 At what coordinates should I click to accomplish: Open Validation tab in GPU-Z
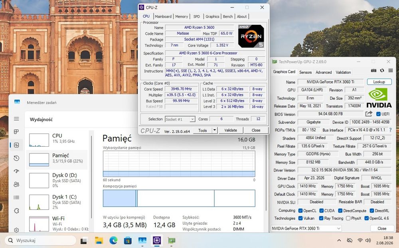(x=343, y=72)
